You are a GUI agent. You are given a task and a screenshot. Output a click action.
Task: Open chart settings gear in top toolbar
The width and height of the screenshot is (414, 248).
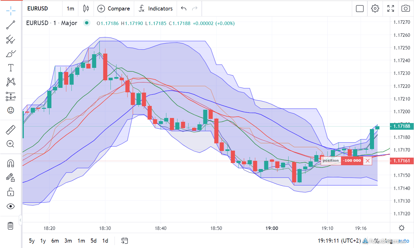(375, 9)
